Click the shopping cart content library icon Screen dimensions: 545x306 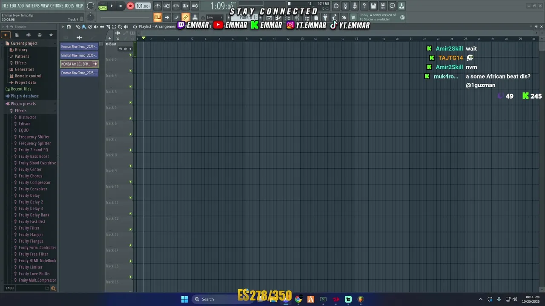tap(353, 17)
